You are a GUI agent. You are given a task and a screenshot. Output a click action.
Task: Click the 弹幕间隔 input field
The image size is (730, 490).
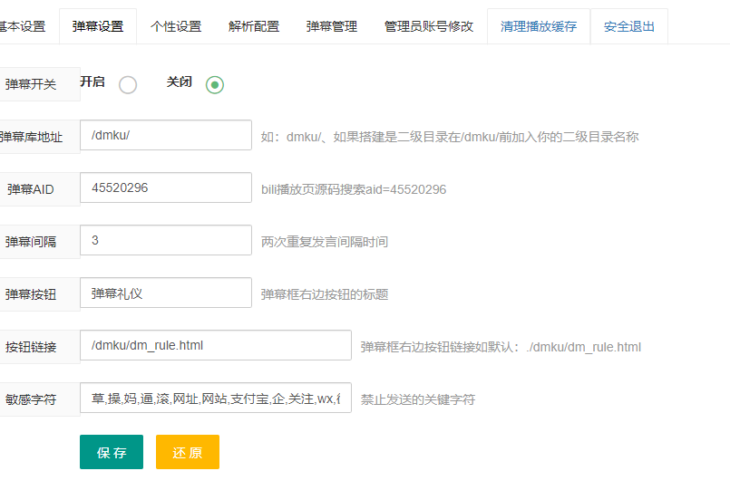coord(165,240)
